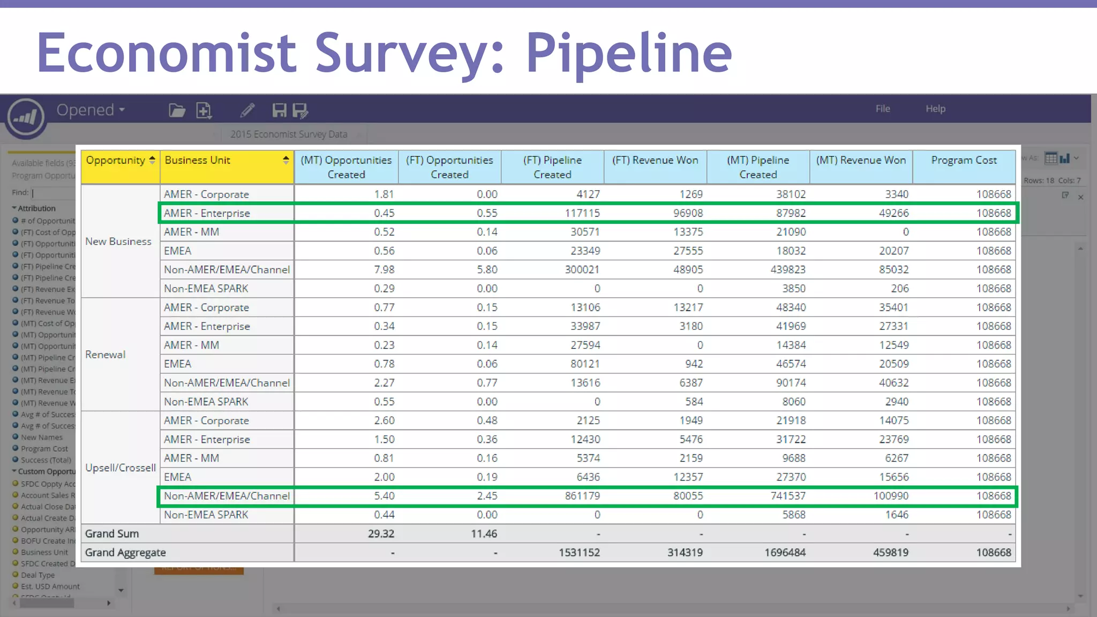Viewport: 1097px width, 617px height.
Task: Click the (MT) Pipeline Created column header
Action: [758, 167]
